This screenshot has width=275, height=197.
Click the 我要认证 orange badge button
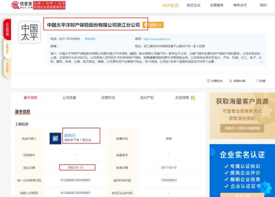153,25
